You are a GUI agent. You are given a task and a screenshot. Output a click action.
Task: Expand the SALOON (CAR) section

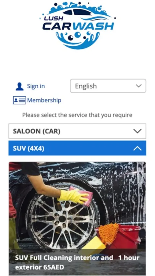point(77,131)
